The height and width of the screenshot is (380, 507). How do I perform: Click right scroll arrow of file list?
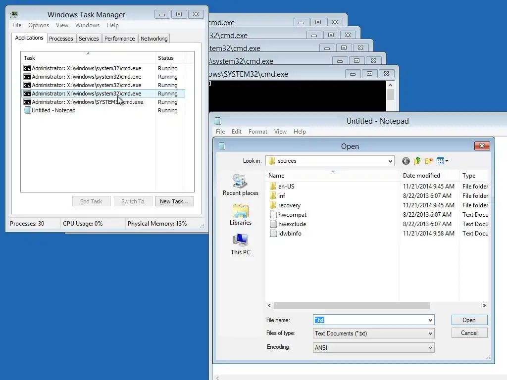[x=484, y=305]
